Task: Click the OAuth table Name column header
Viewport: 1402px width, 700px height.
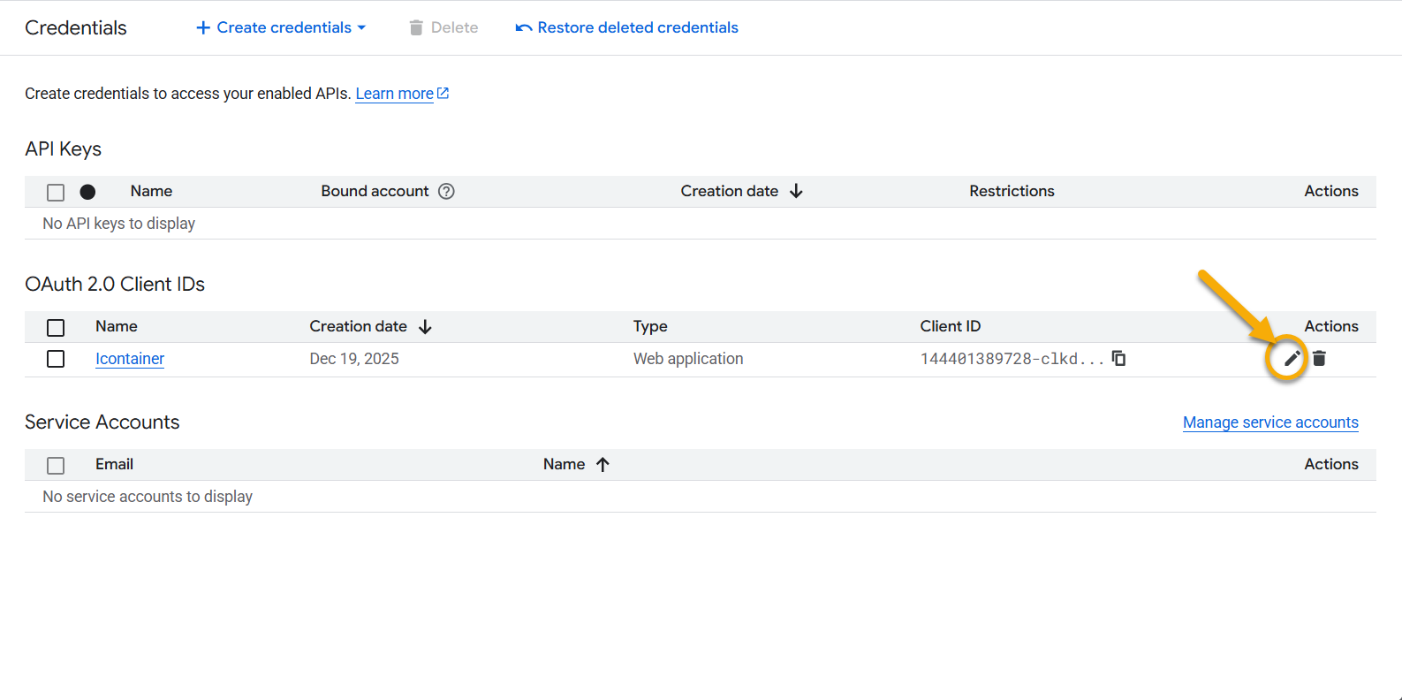Action: click(x=117, y=326)
